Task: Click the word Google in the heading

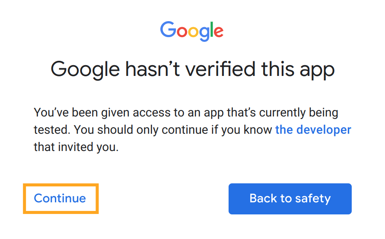Action: [x=85, y=70]
